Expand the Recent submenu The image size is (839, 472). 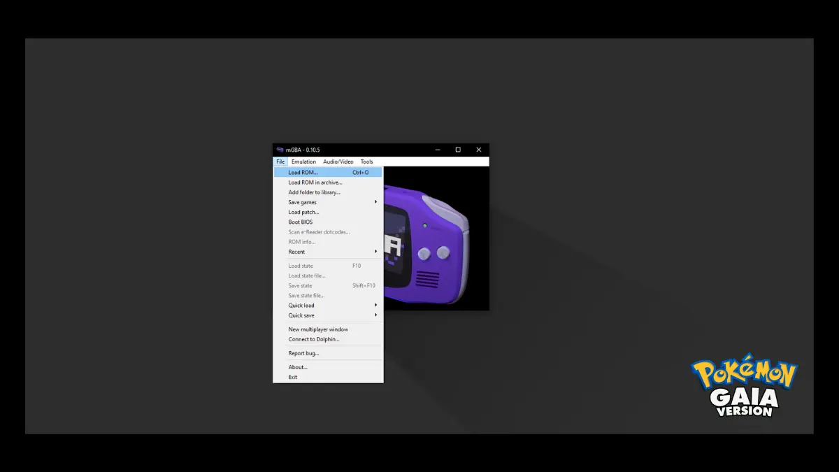pyautogui.click(x=328, y=252)
